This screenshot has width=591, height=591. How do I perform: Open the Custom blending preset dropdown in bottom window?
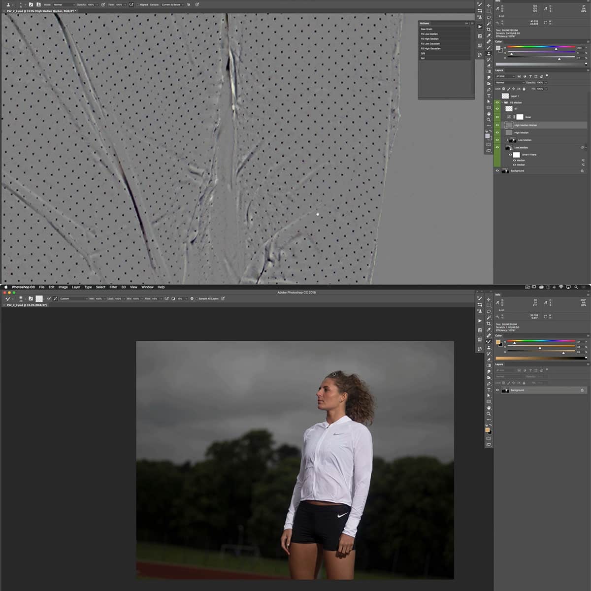coord(74,298)
